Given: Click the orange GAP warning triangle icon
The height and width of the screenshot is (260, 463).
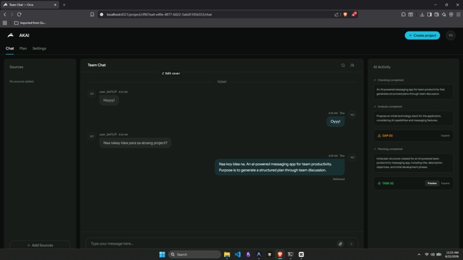Looking at the screenshot, I should click(x=379, y=136).
